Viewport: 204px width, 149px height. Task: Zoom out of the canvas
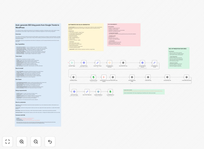(36, 142)
